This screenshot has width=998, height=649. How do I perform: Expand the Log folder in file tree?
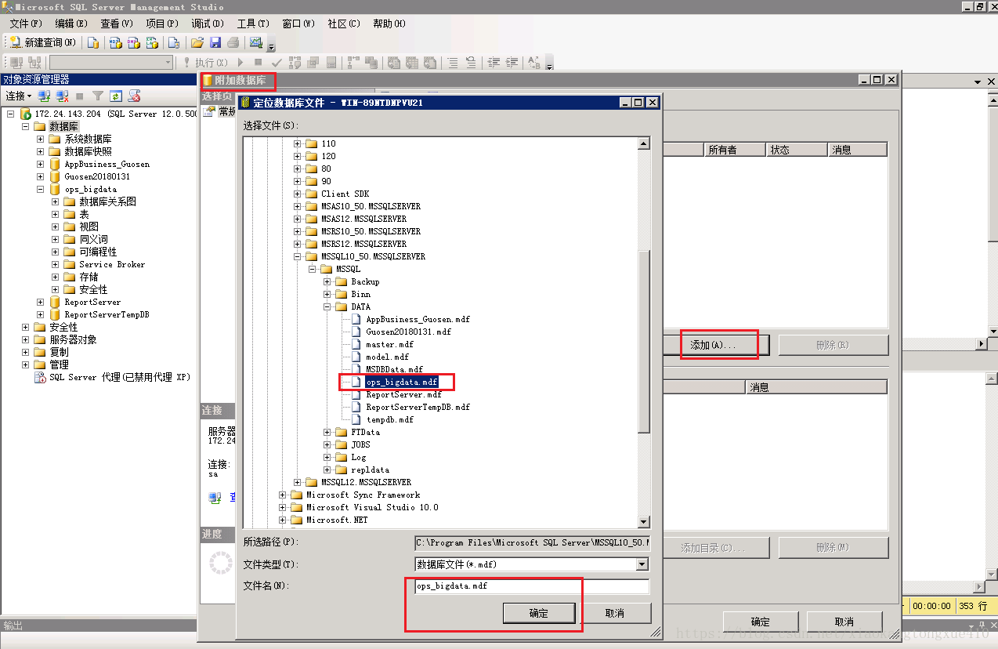click(327, 457)
